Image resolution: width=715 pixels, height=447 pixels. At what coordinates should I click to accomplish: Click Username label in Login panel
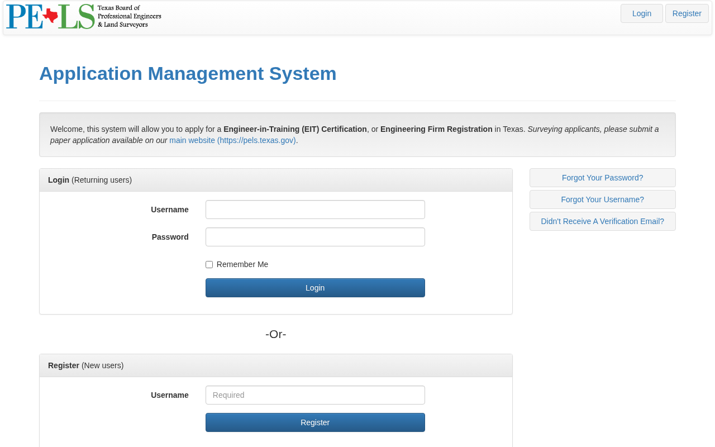169,210
